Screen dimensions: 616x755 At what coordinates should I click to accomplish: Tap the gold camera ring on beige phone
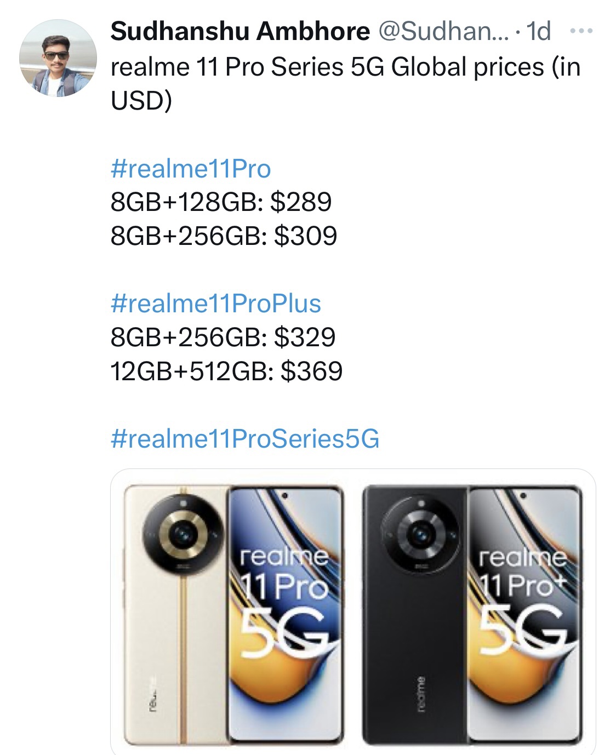(x=183, y=532)
